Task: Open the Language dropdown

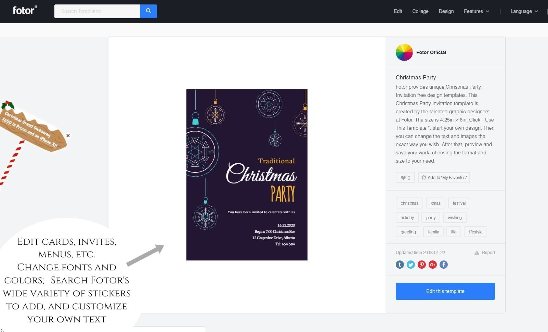Action: [x=524, y=11]
